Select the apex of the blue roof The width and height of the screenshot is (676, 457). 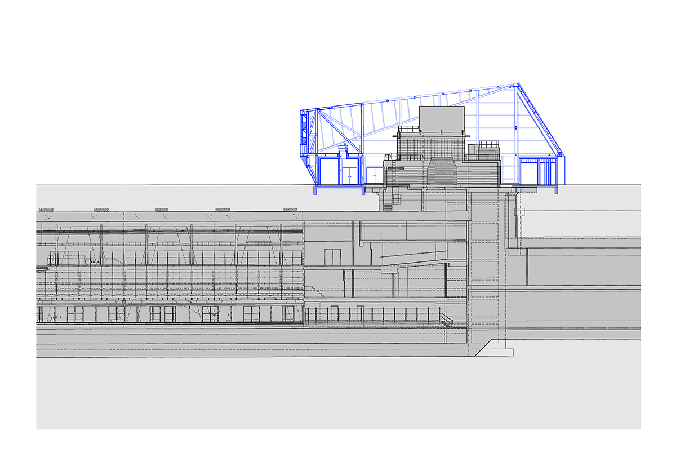click(x=517, y=85)
